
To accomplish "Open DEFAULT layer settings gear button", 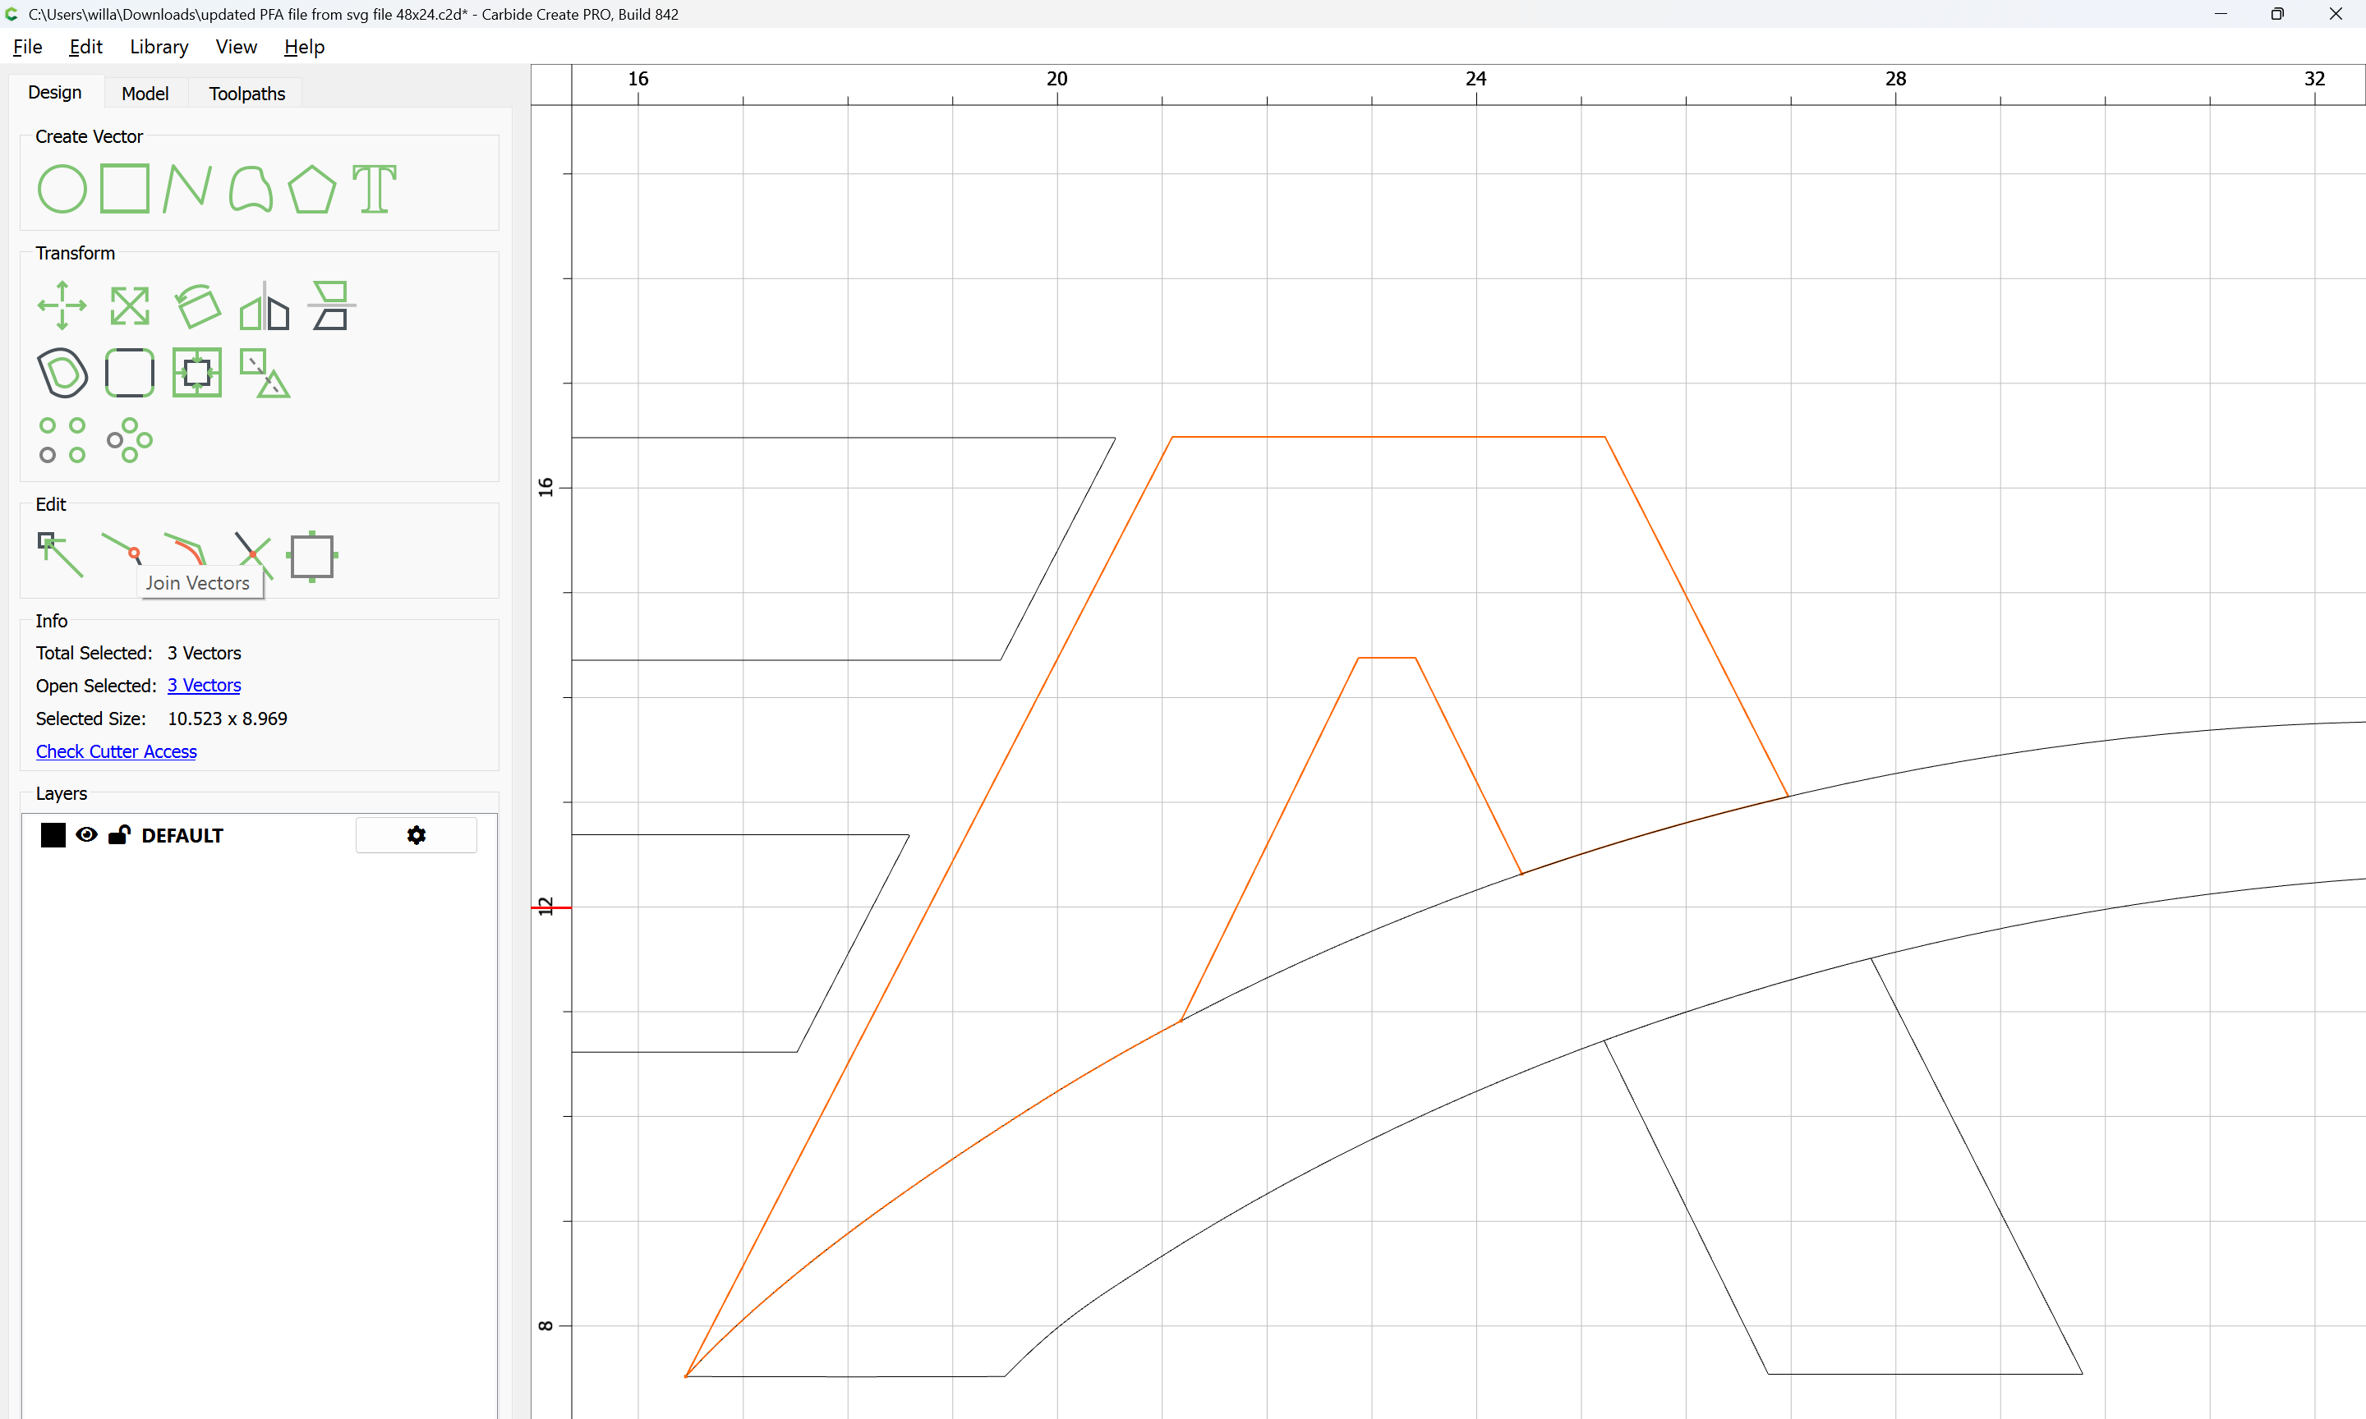I will tap(416, 835).
